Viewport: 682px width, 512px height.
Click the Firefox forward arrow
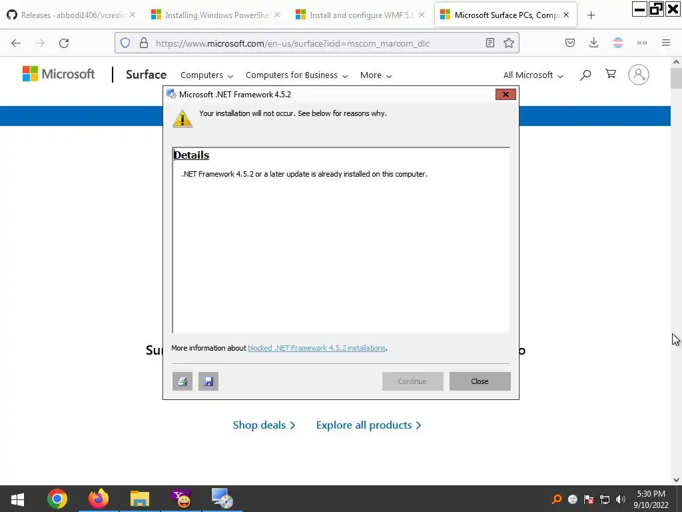(x=40, y=43)
